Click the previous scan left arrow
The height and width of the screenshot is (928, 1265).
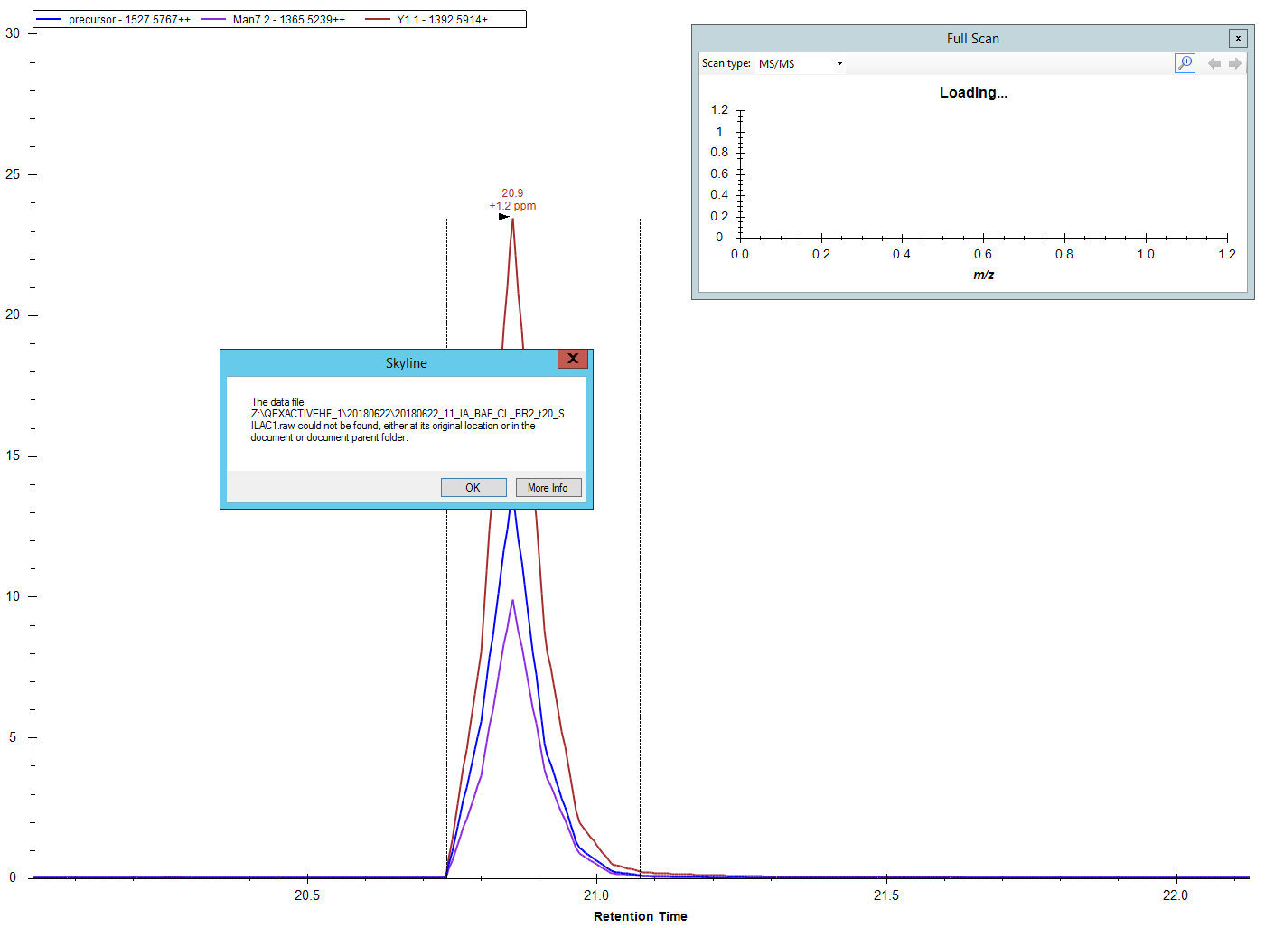[1213, 63]
